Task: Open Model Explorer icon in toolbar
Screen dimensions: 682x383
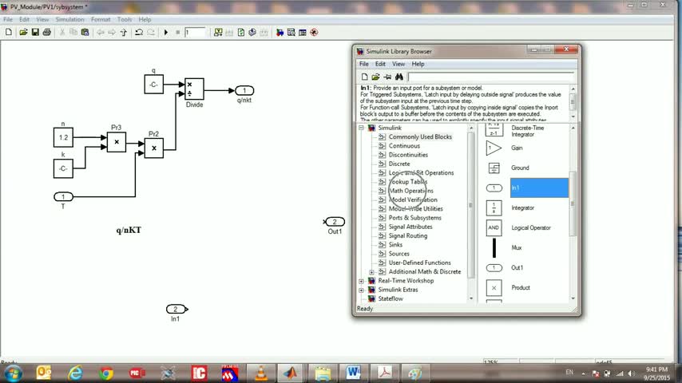Action: [291, 33]
